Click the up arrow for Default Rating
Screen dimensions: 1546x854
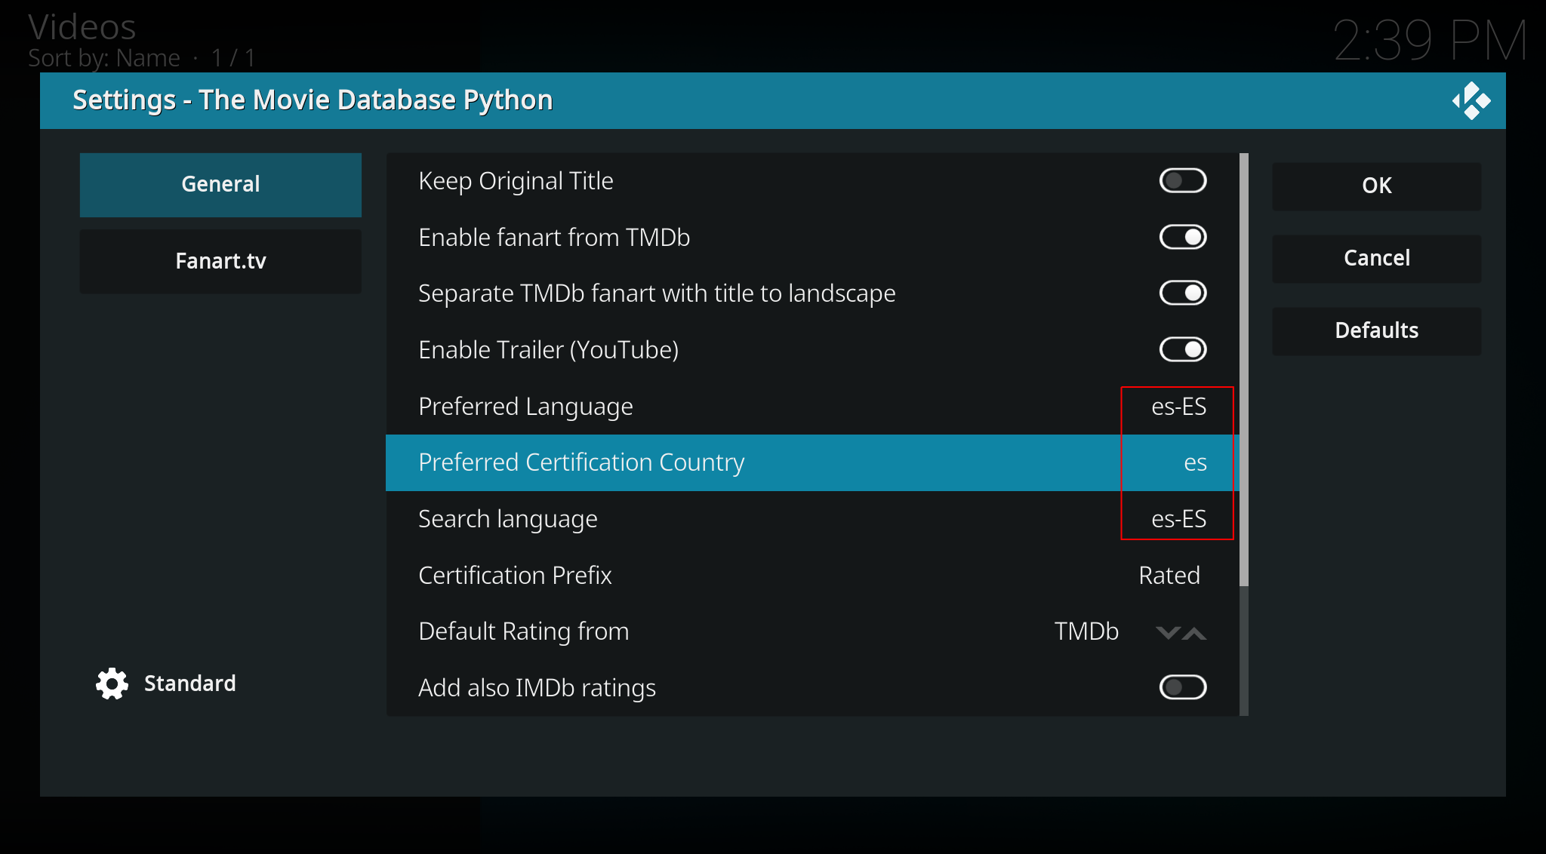coord(1195,633)
